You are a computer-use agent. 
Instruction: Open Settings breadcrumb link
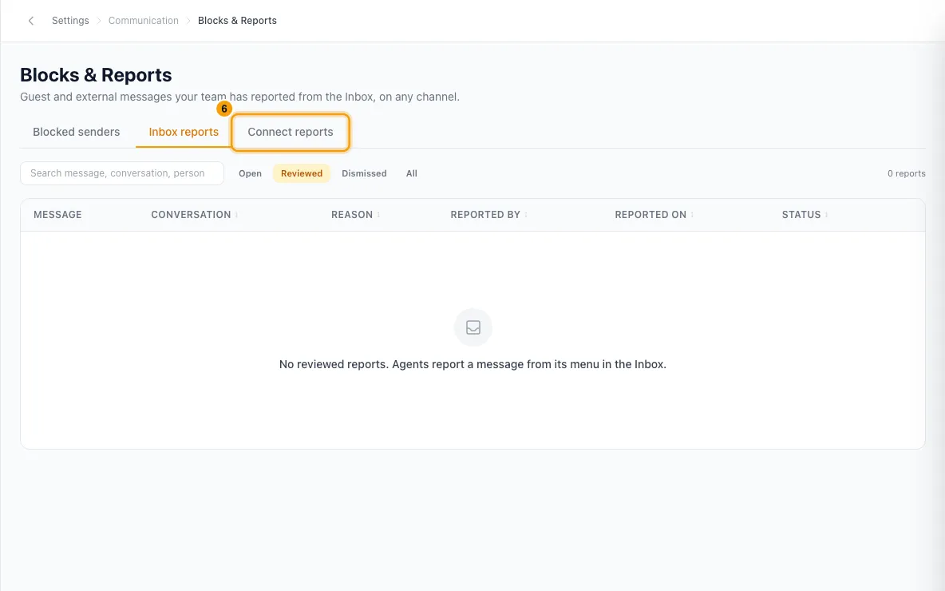pos(70,21)
